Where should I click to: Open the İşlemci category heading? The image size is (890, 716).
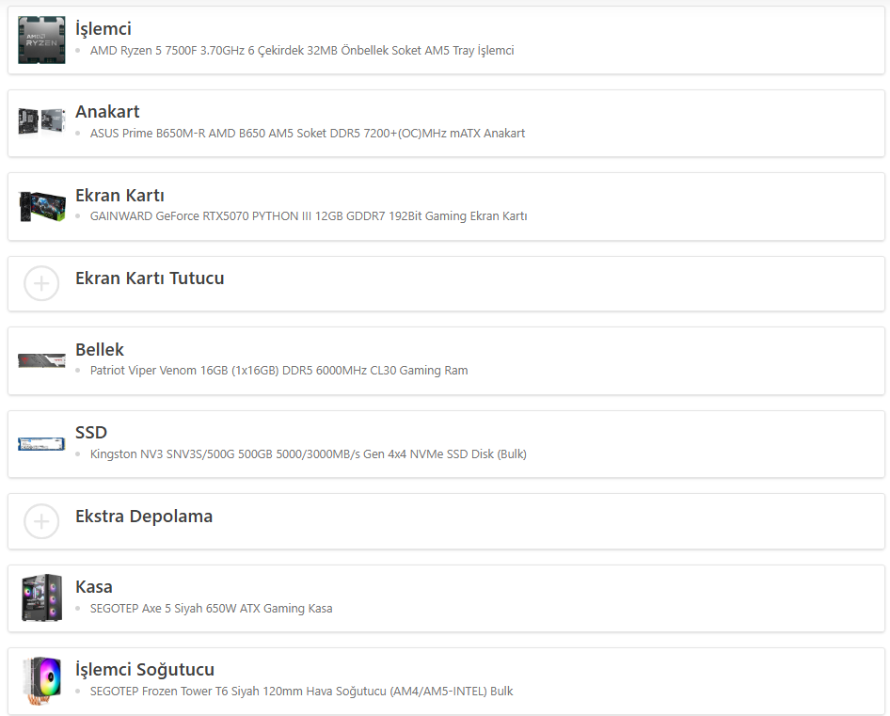tap(103, 28)
